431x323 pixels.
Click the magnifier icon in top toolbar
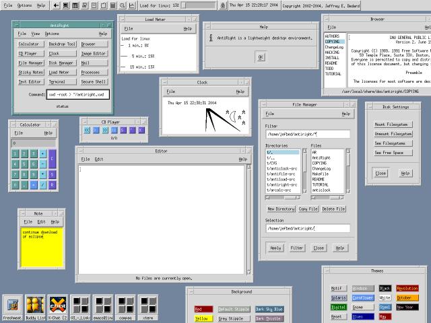122,5
